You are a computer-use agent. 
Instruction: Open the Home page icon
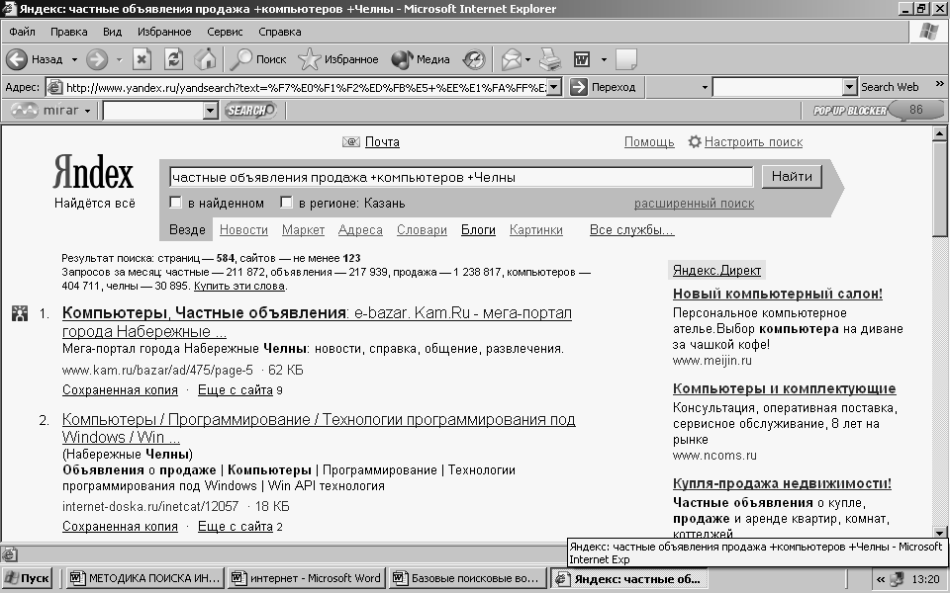point(205,59)
